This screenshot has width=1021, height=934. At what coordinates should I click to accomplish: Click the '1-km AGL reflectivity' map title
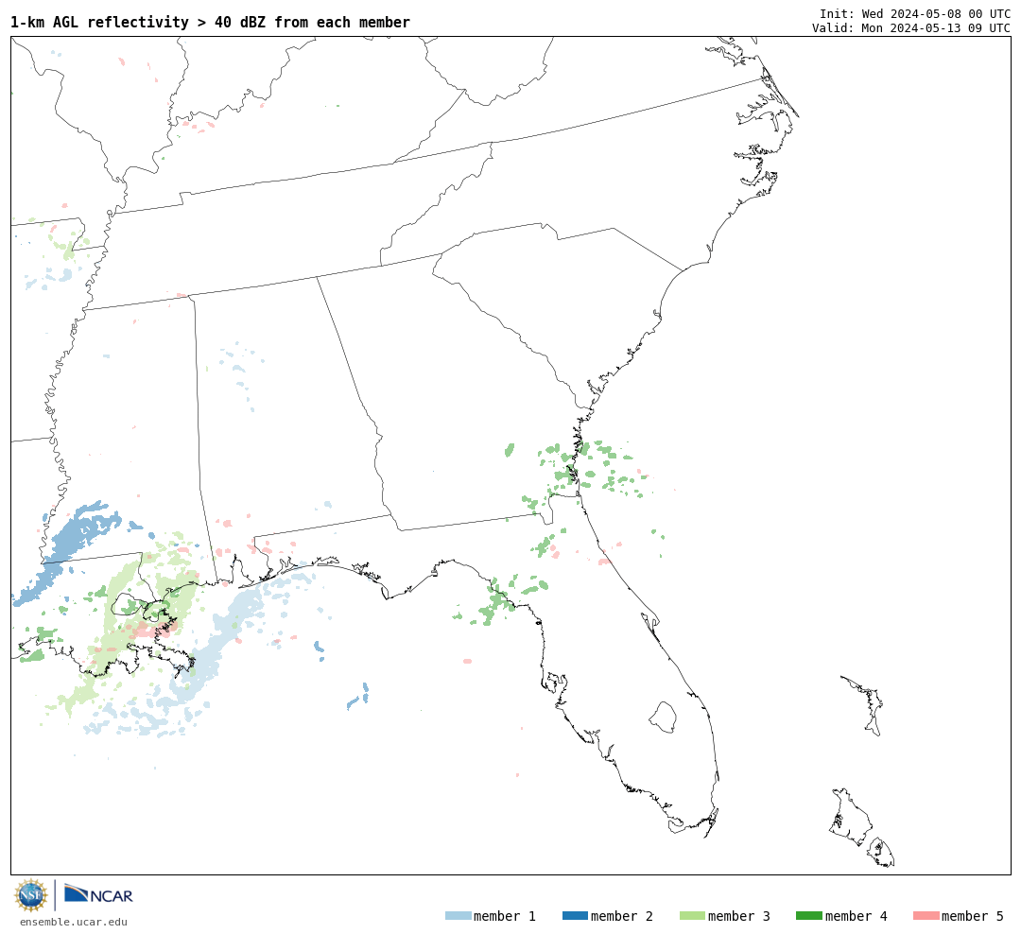210,22
